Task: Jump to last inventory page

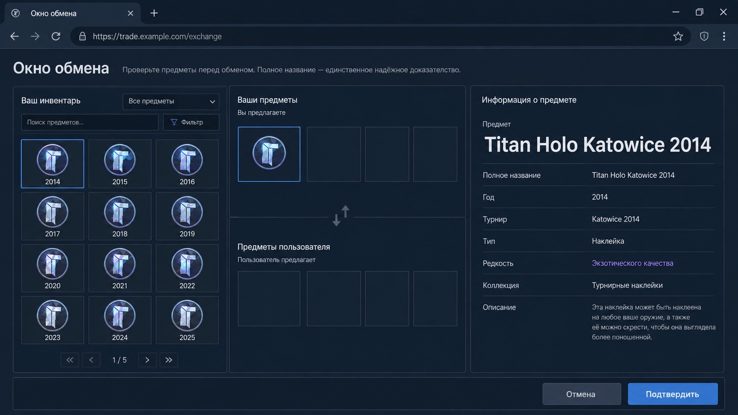Action: [169, 360]
